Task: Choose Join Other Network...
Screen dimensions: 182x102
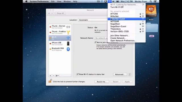Action: pyautogui.click(x=127, y=35)
